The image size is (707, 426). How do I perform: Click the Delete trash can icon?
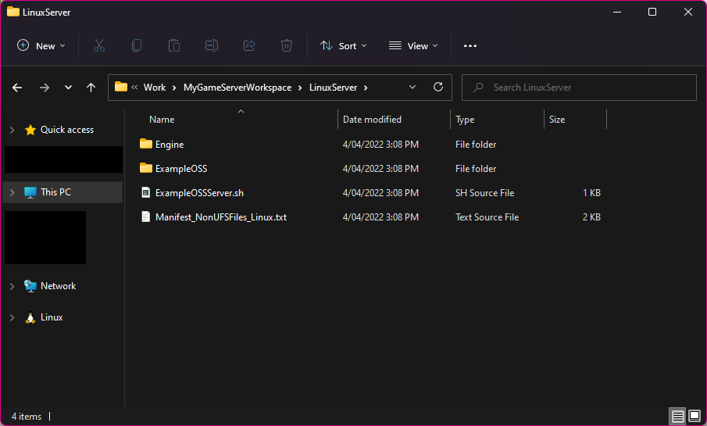[287, 46]
